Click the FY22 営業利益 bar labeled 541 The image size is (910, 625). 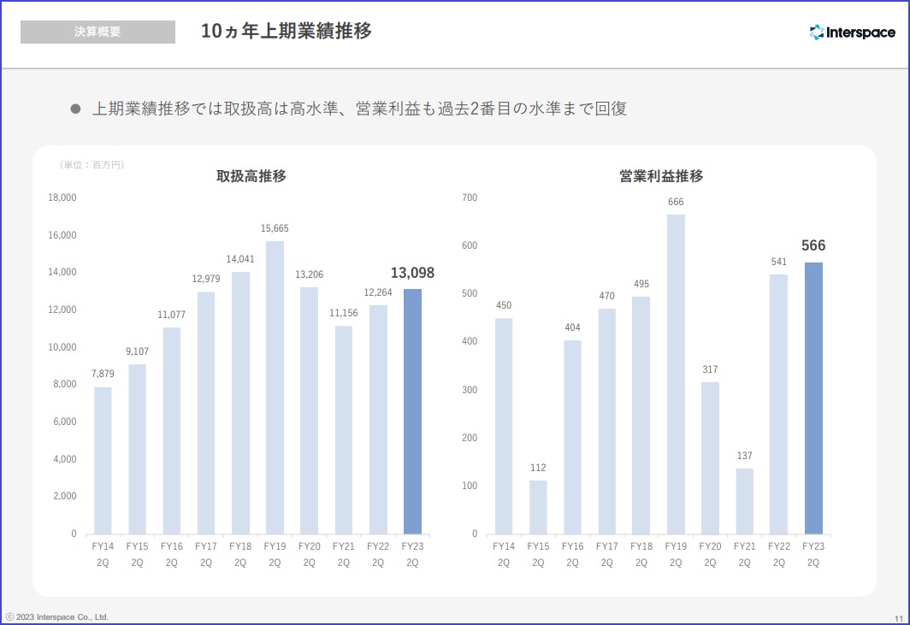(x=778, y=404)
